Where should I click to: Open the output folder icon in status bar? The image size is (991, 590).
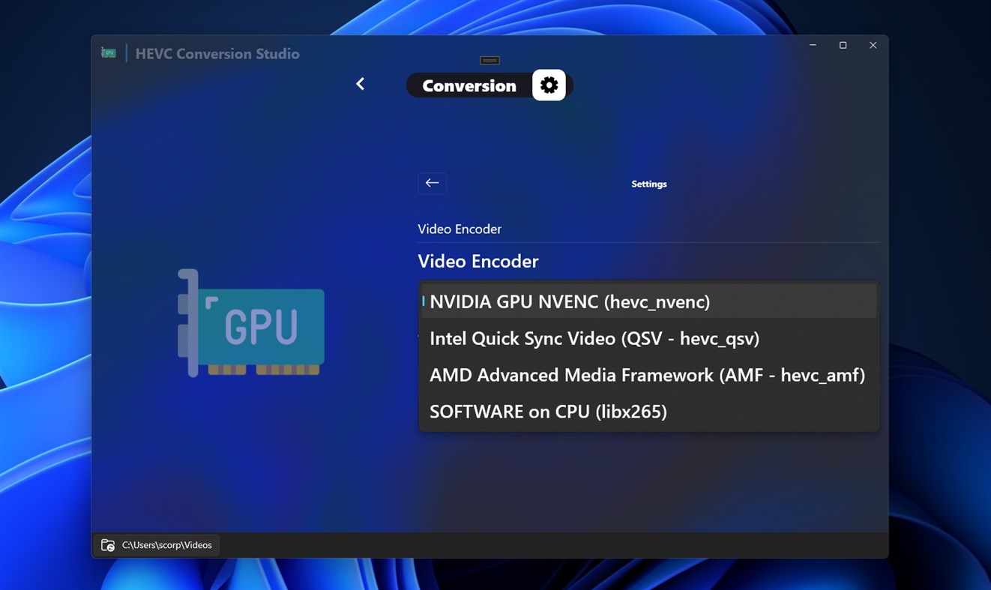pos(108,545)
